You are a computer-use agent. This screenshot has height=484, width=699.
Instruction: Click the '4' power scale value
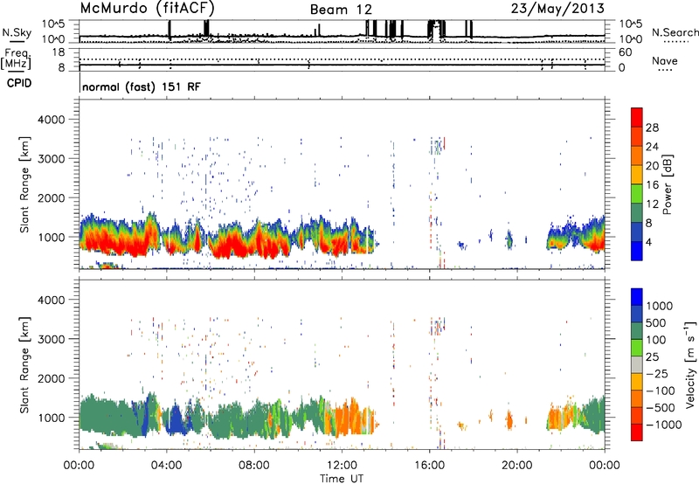pos(649,242)
